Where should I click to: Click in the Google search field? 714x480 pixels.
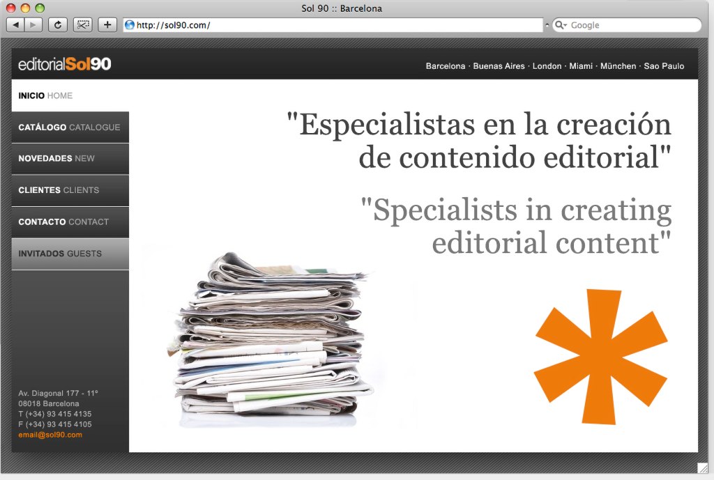(631, 25)
